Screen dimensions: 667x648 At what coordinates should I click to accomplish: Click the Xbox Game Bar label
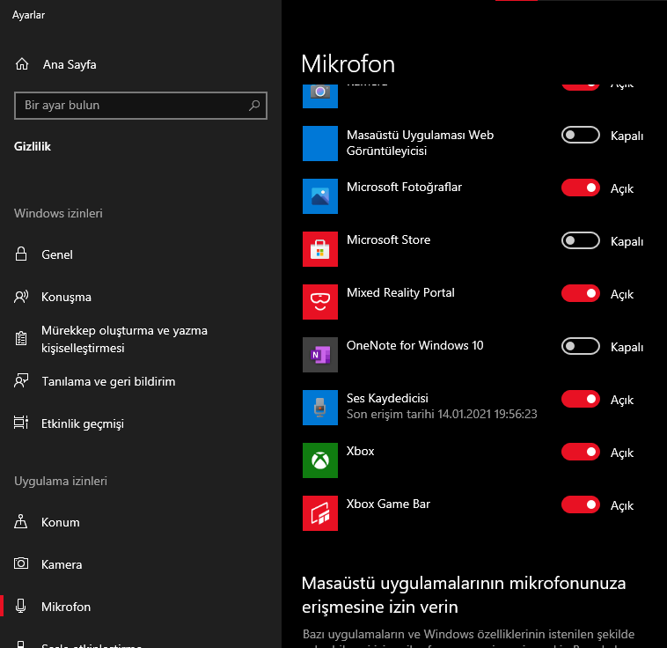pos(388,504)
